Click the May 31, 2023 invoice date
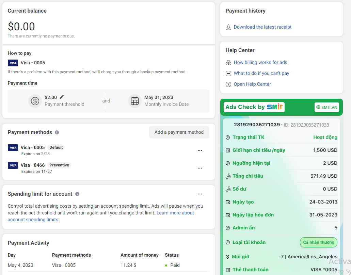351x275 pixels. tap(159, 98)
